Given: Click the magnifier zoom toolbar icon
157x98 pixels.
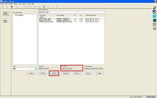Looking at the screenshot, I should tap(22, 7).
